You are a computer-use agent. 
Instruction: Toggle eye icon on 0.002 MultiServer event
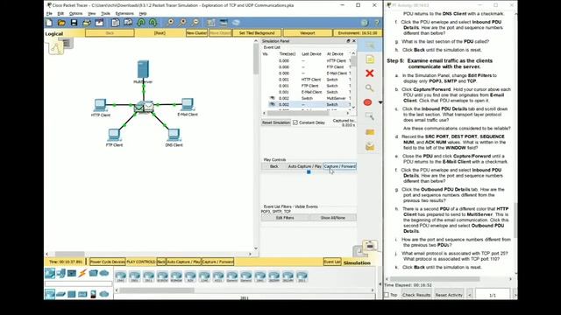[x=273, y=98]
